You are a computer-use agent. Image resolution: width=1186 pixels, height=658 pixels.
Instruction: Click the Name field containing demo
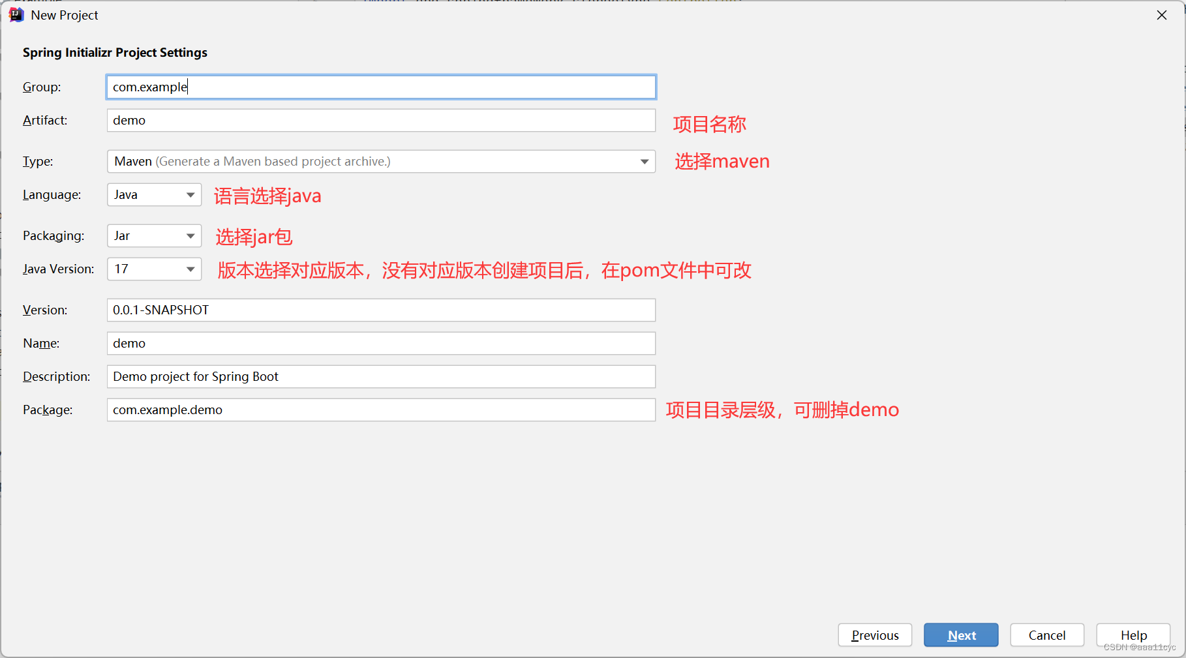coord(381,343)
